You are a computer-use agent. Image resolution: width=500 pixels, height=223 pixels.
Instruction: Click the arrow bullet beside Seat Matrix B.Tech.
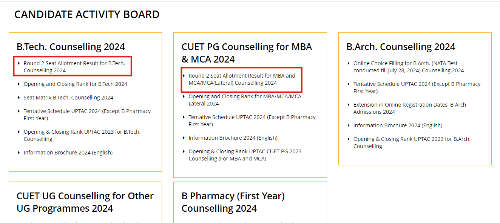(x=19, y=98)
